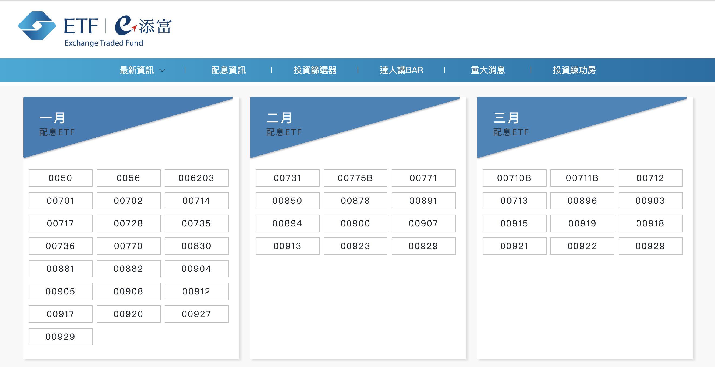Click ETF 00921 button
715x367 pixels.
click(514, 246)
